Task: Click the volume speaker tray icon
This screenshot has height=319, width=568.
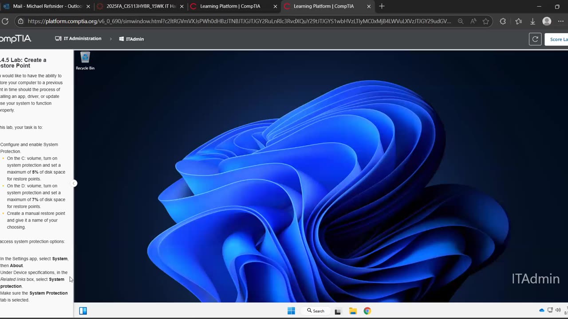Action: 558,310
